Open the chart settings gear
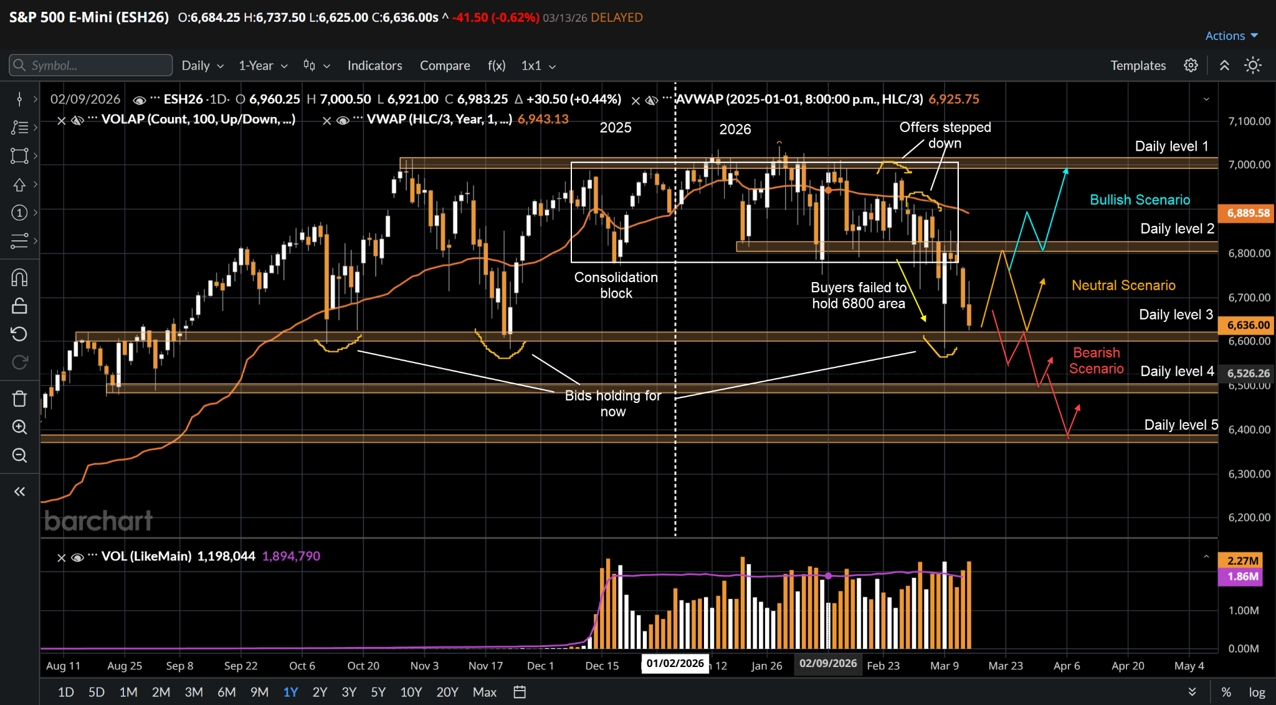 pyautogui.click(x=1191, y=65)
